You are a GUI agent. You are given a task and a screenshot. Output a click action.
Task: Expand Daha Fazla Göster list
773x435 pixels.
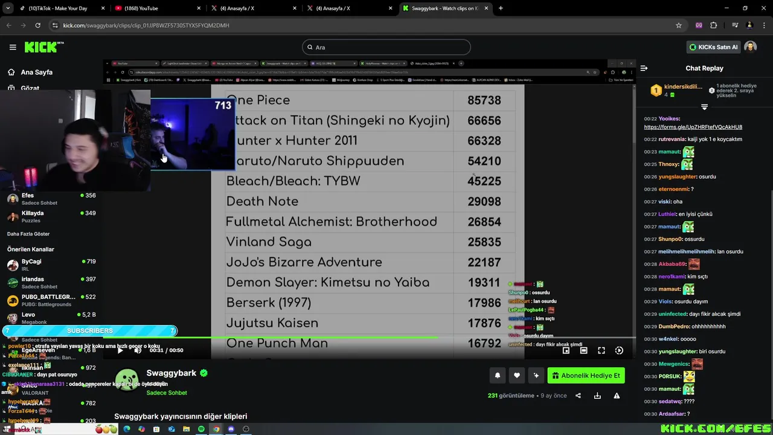coord(28,234)
